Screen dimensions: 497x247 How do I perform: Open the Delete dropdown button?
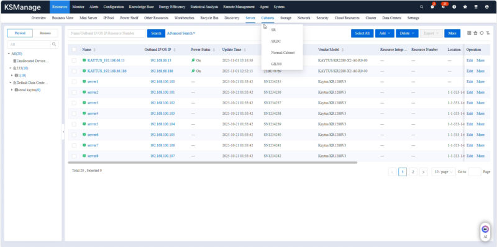pos(407,34)
